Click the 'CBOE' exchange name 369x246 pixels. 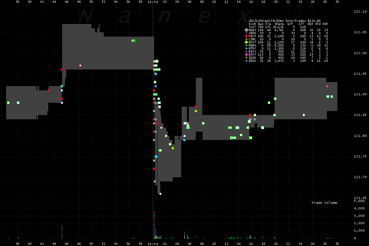tap(252, 33)
